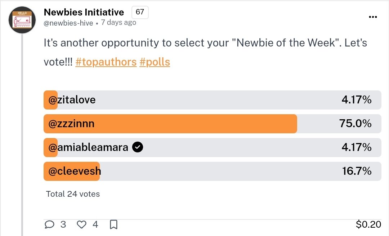Open the three-dot post options menu

coord(373,17)
